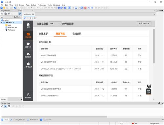Screen dimensions: 164x125
Task: Click home icon in Output View toolbar
Action: click(x=2, y=106)
